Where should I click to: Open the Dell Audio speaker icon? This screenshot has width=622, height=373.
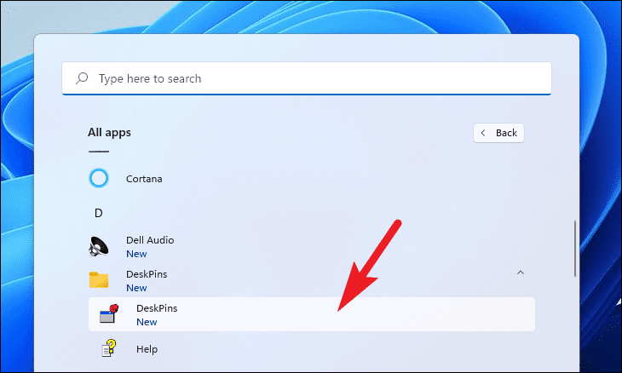coord(98,246)
